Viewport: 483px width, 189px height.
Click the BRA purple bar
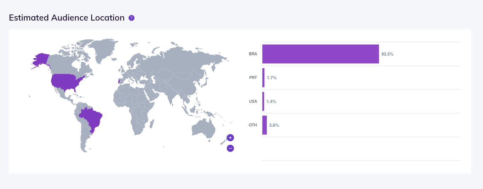[321, 54]
